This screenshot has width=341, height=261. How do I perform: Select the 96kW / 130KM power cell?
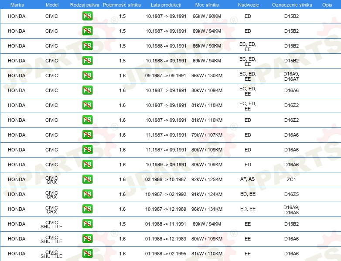point(207,76)
